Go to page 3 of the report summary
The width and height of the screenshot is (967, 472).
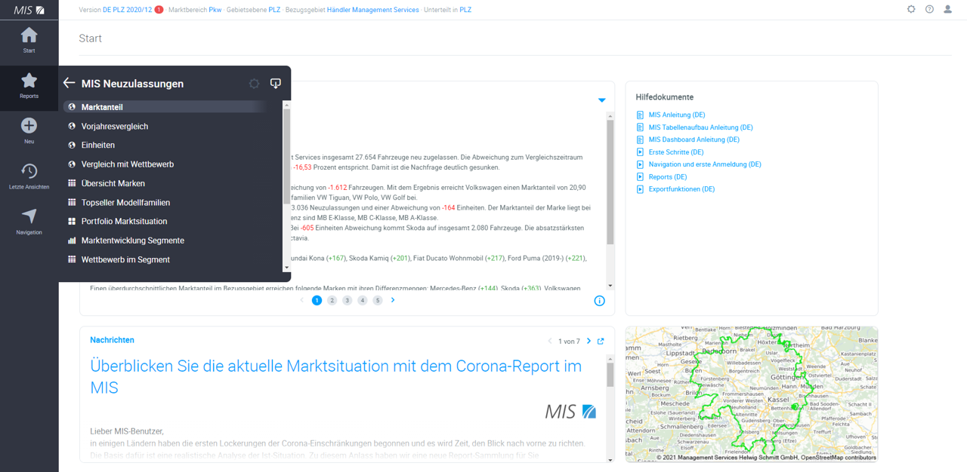pyautogui.click(x=347, y=299)
